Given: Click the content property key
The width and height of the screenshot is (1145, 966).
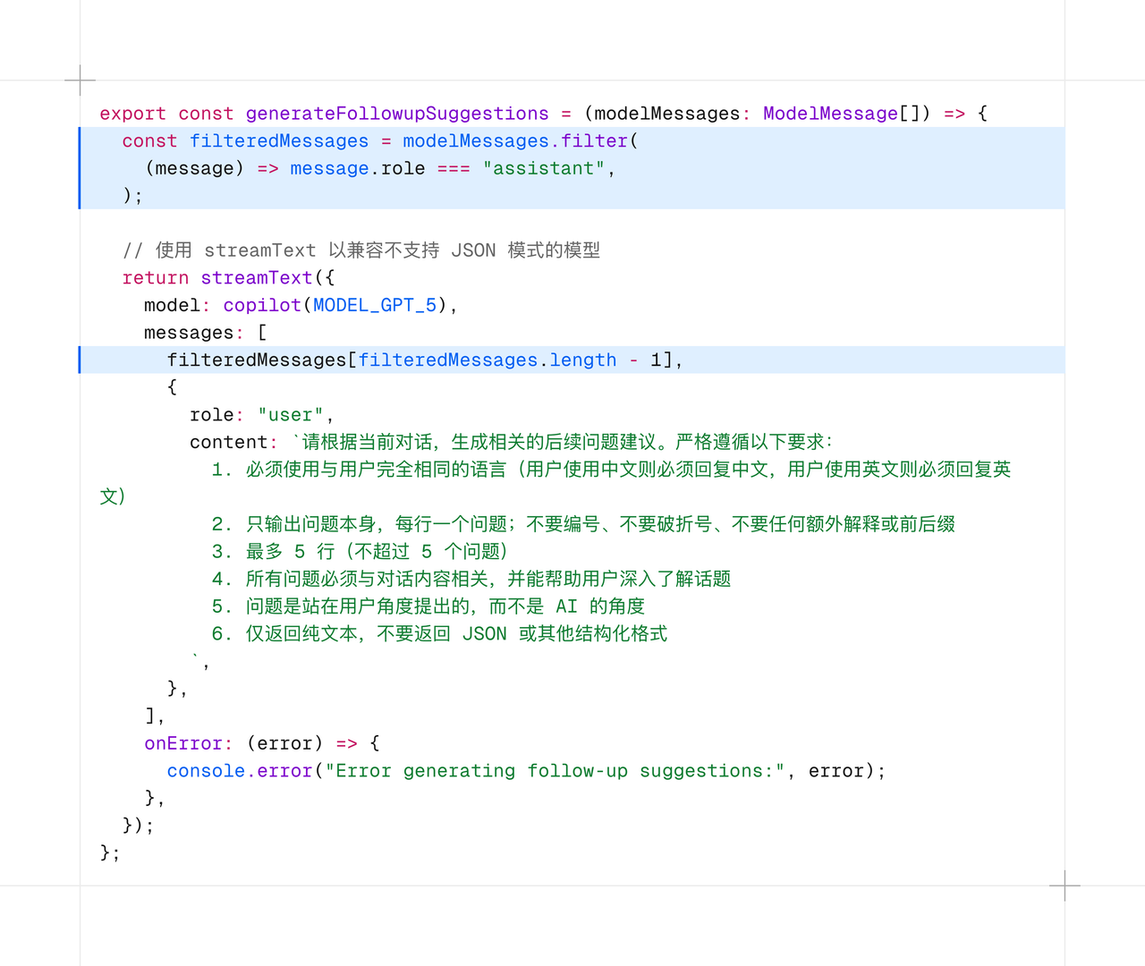Looking at the screenshot, I should pos(228,443).
